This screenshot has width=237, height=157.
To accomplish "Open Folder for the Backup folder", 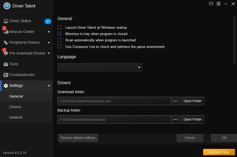I will 193,119.
